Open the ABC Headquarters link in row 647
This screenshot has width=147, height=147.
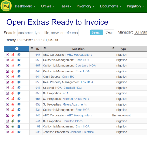click(x=79, y=55)
